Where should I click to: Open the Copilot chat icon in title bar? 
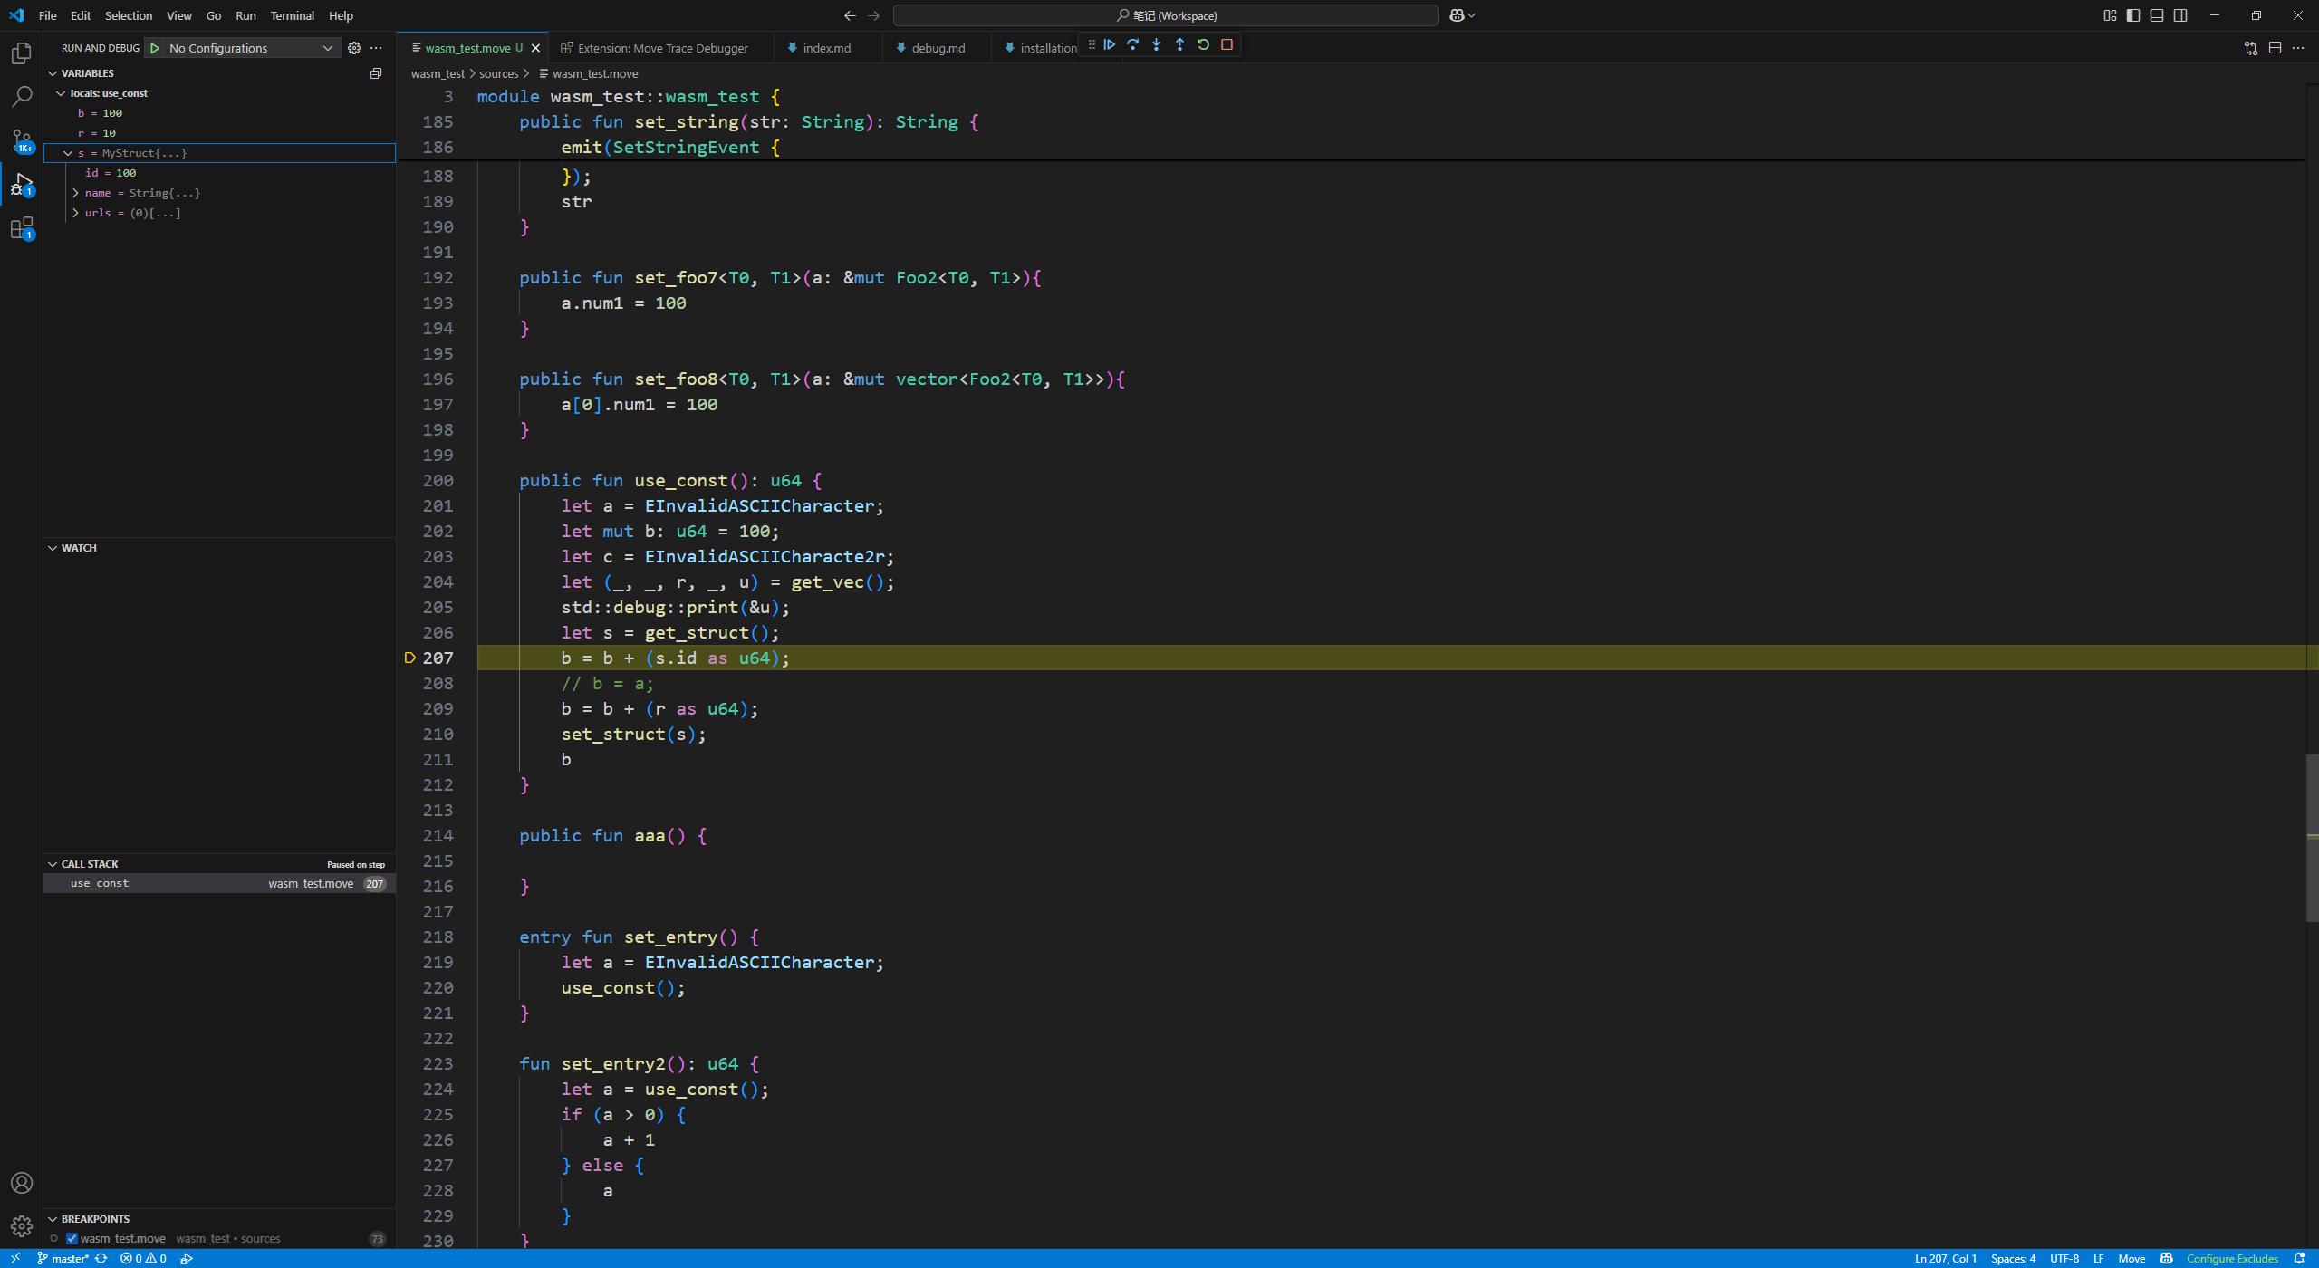point(1457,15)
